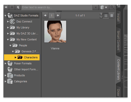This screenshot has width=131, height=102.
Task: Select the Genesis 2 F... folder
Action: pyautogui.click(x=30, y=52)
